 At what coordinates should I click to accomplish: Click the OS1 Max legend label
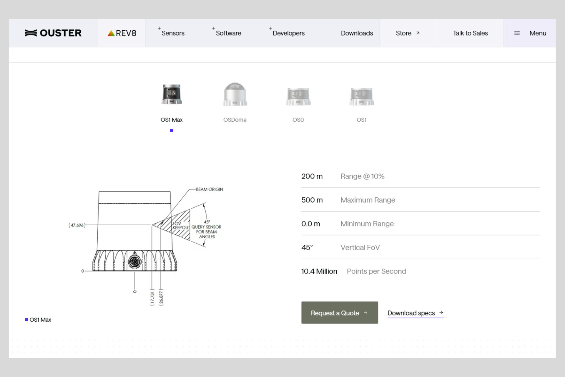[x=40, y=320]
